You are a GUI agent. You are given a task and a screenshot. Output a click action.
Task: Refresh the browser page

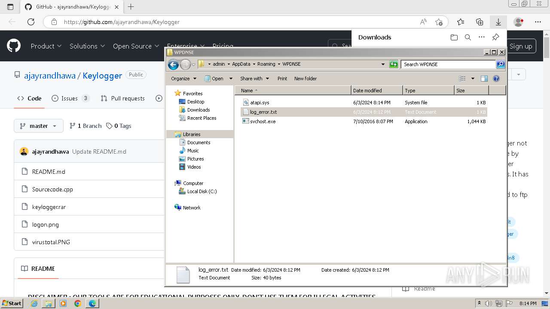31,22
